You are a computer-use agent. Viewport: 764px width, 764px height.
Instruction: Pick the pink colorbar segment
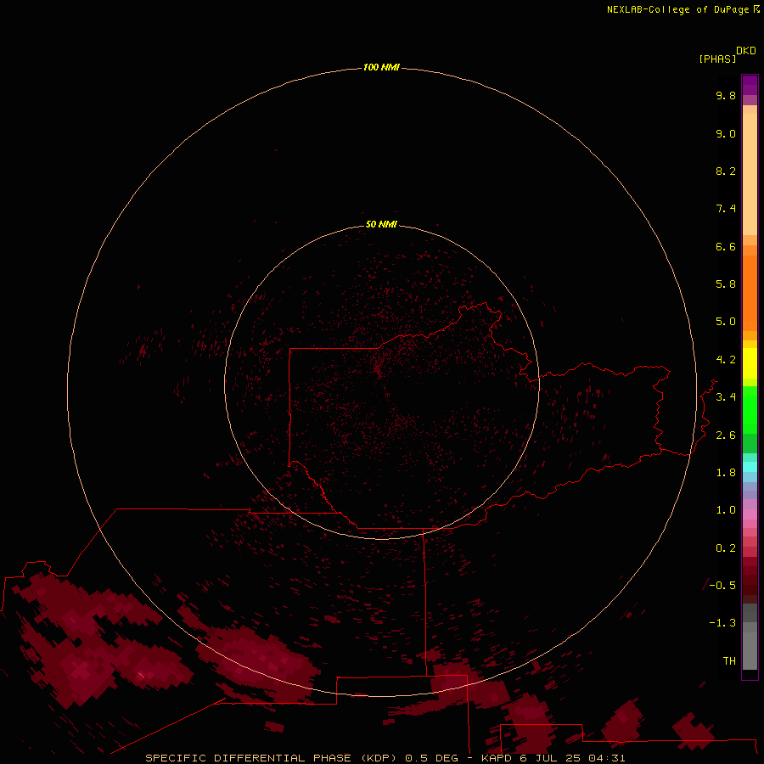(x=750, y=514)
